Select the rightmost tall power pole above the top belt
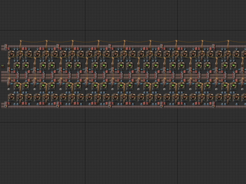The height and width of the screenshot is (184, 246). (x=228, y=45)
